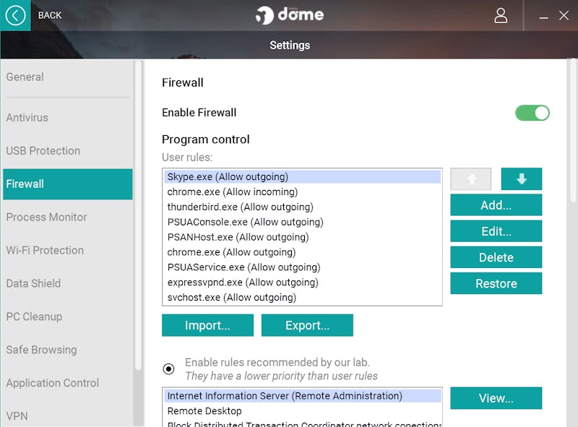Select thunderbird.exe (Allow outgoing) rule
The width and height of the screenshot is (578, 427).
click(302, 207)
